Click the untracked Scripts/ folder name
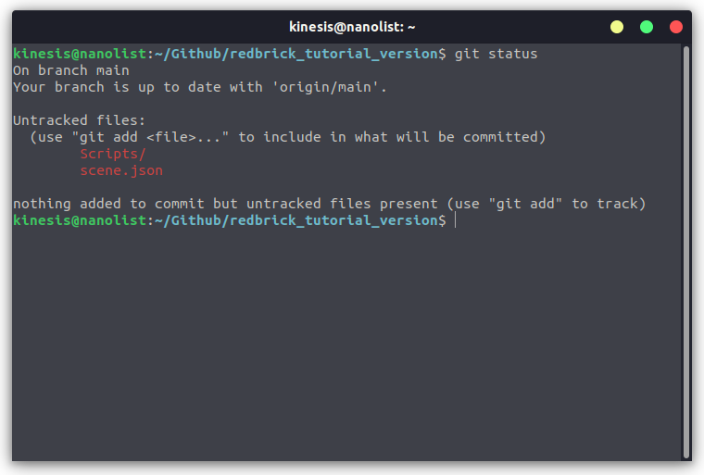This screenshot has height=475, width=704. 113,154
